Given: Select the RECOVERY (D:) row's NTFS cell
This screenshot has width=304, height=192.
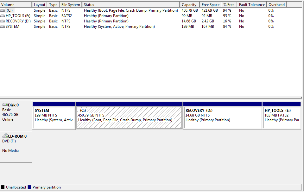Looking at the screenshot, I should coord(66,21).
